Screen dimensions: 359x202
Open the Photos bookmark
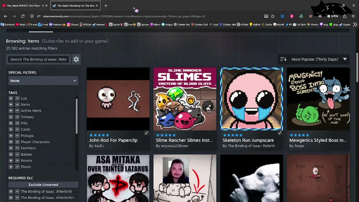point(312,25)
